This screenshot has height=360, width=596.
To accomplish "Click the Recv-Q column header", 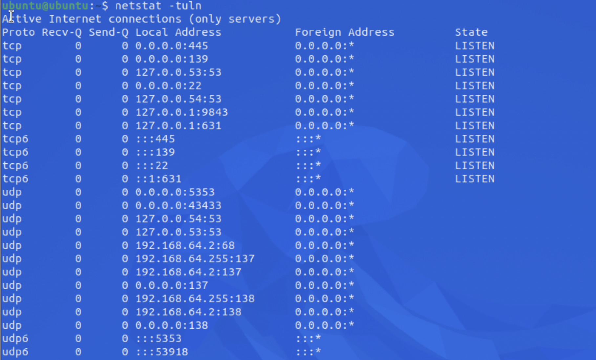I will [62, 32].
